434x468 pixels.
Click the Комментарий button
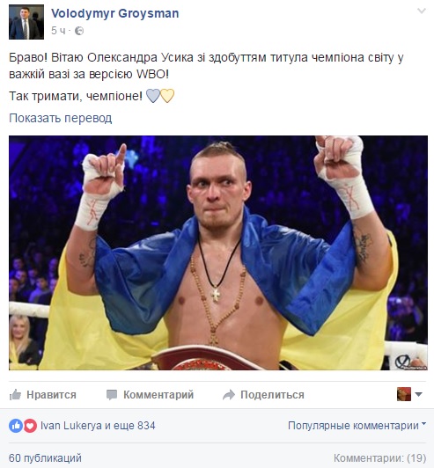pyautogui.click(x=150, y=395)
